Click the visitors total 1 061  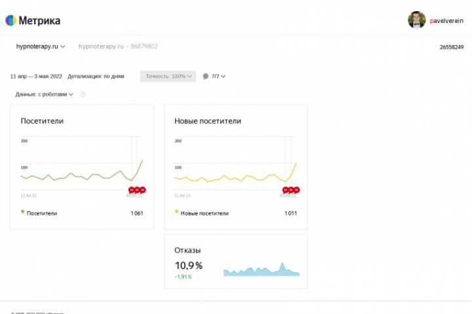click(x=137, y=213)
